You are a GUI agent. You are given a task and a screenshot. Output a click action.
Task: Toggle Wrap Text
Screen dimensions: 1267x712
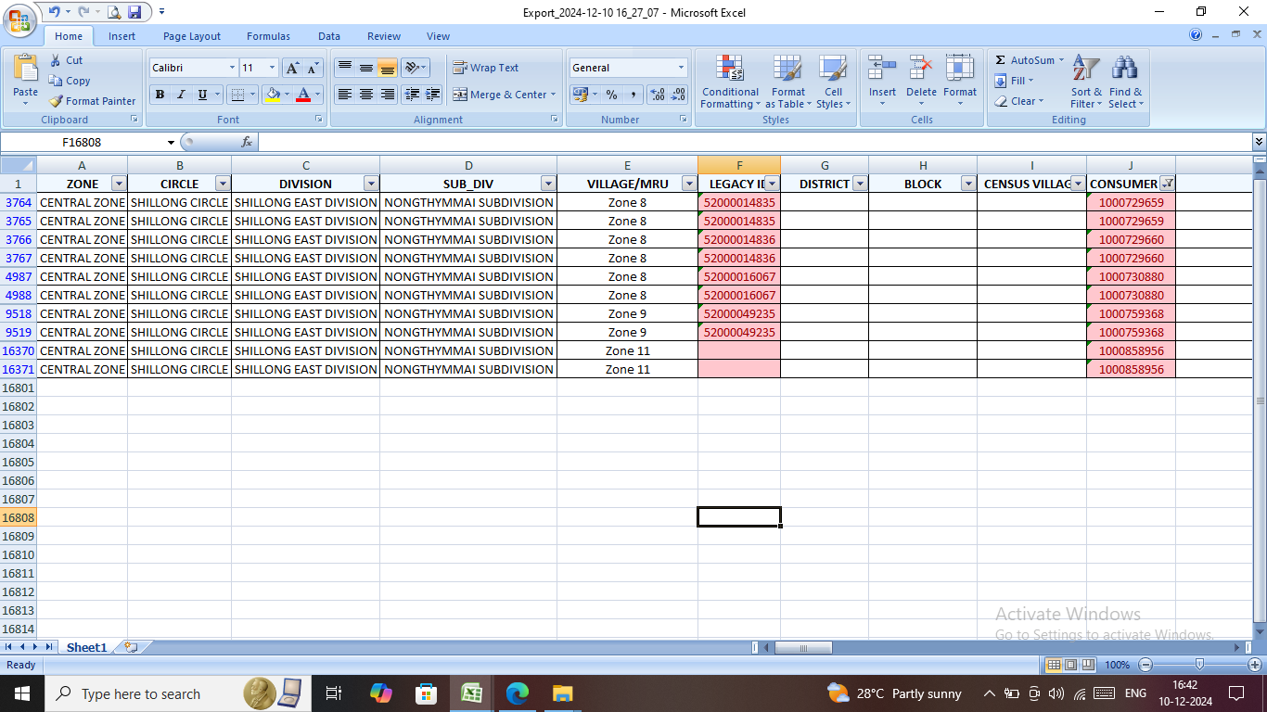pos(485,68)
